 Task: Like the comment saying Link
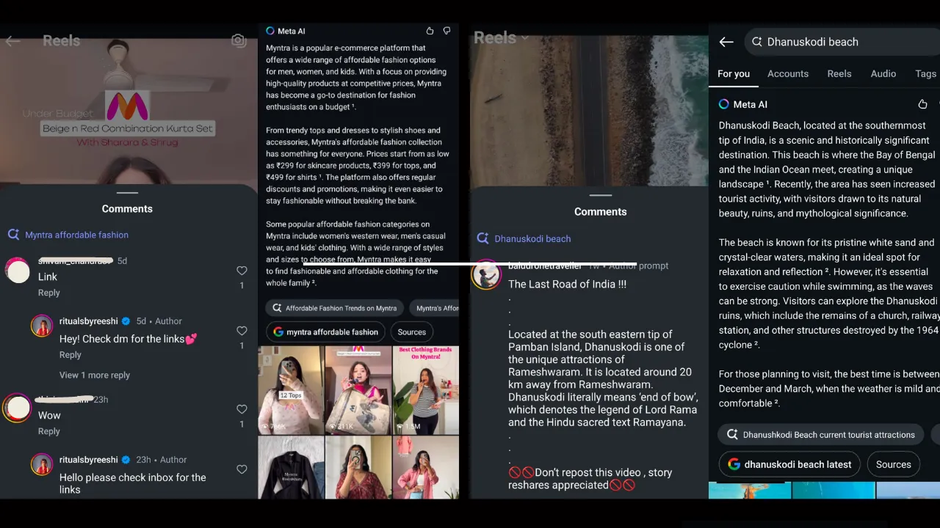pyautogui.click(x=242, y=271)
